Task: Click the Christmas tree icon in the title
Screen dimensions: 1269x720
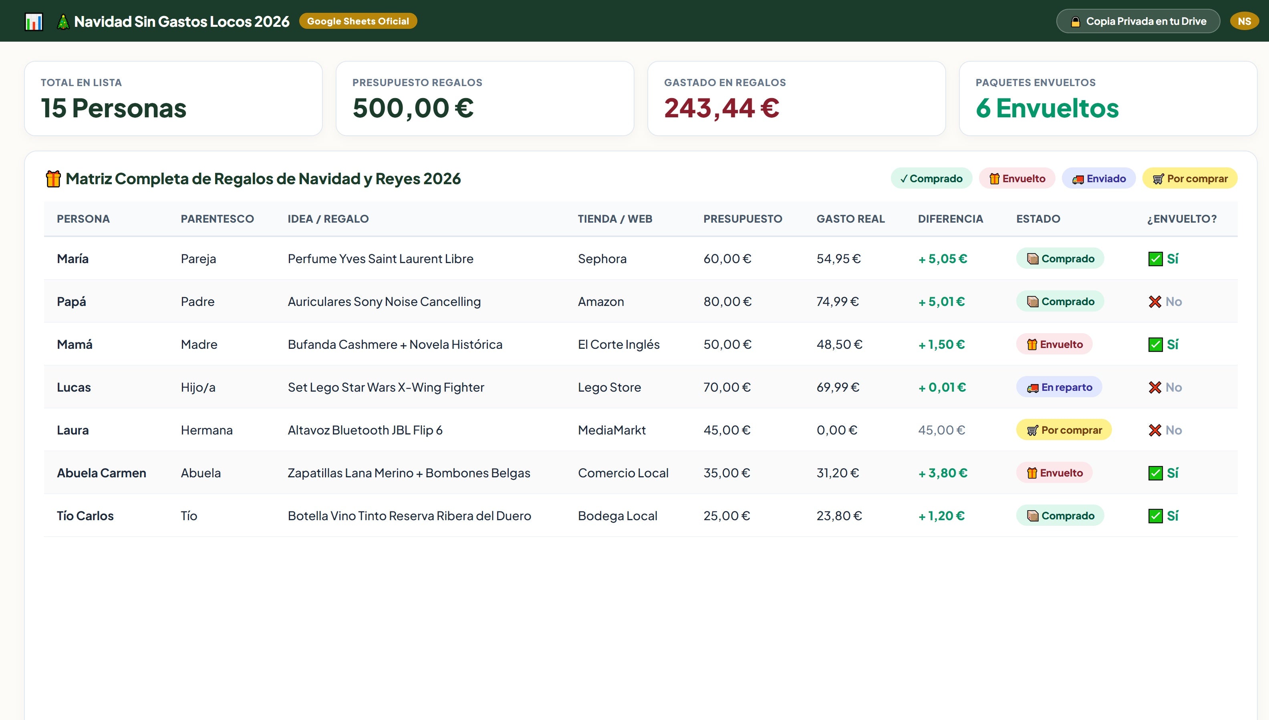Action: coord(63,22)
